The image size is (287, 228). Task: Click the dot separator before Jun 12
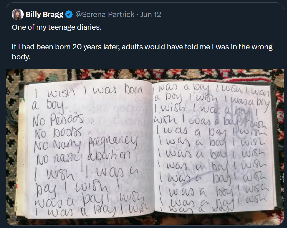pos(137,15)
